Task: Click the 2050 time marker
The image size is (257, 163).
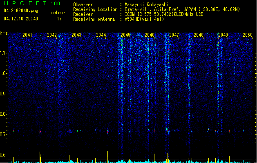Action: [248, 35]
